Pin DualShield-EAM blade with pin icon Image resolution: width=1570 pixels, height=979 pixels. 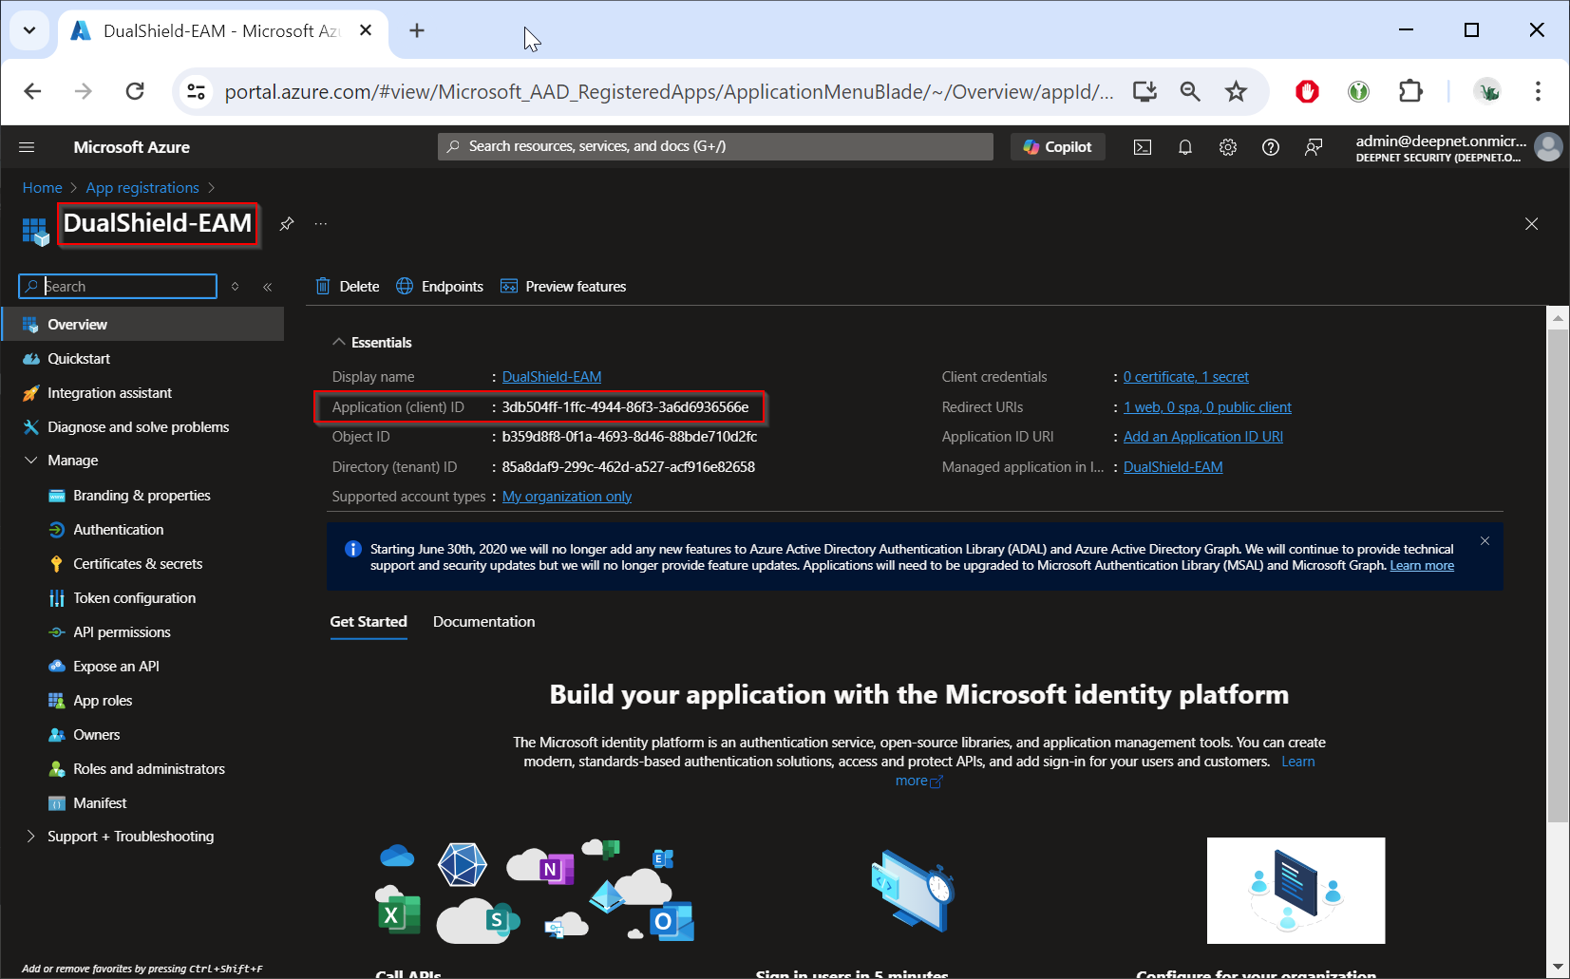(286, 224)
